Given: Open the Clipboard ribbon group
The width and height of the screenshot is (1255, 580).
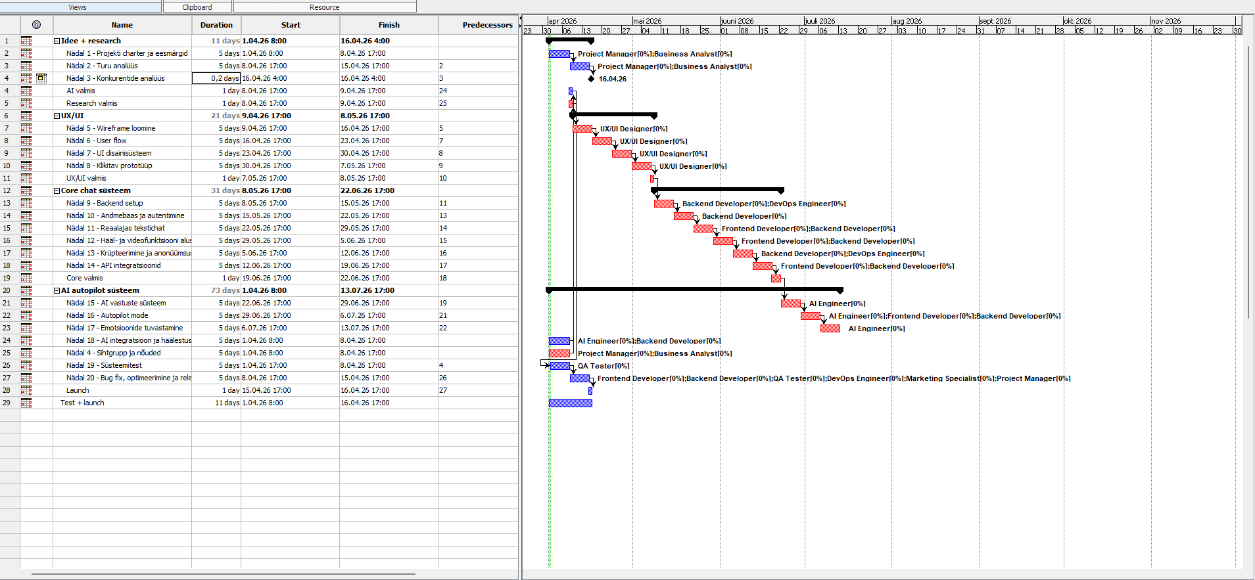Looking at the screenshot, I should pos(197,7).
